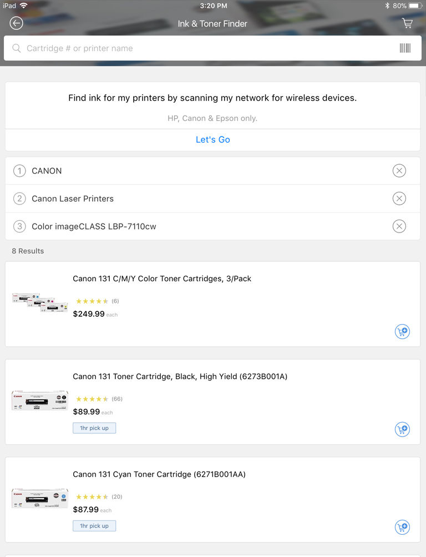Add Canon 131 C/M/Y 3/Pack to cart

[402, 331]
